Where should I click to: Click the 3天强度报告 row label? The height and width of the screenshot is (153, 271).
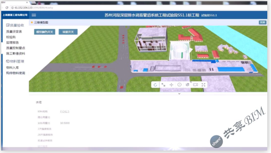tap(45, 129)
